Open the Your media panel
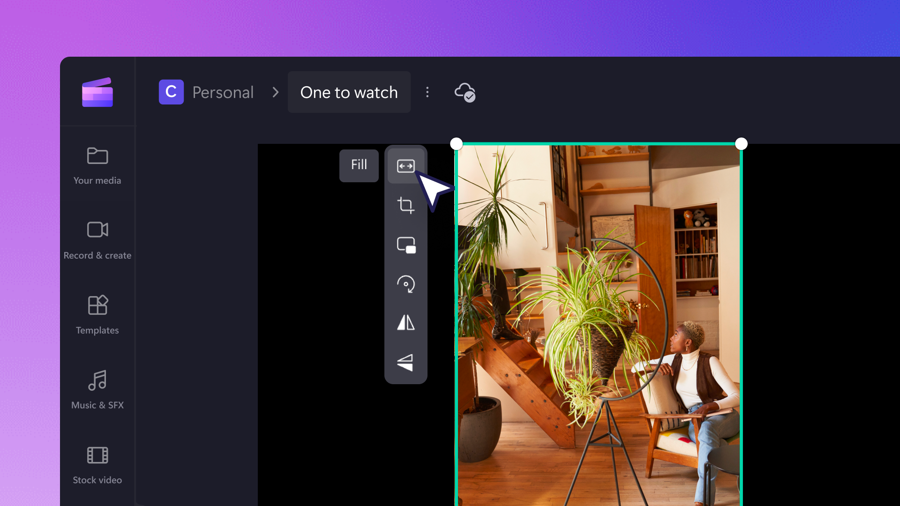Viewport: 900px width, 506px height. coord(97,166)
